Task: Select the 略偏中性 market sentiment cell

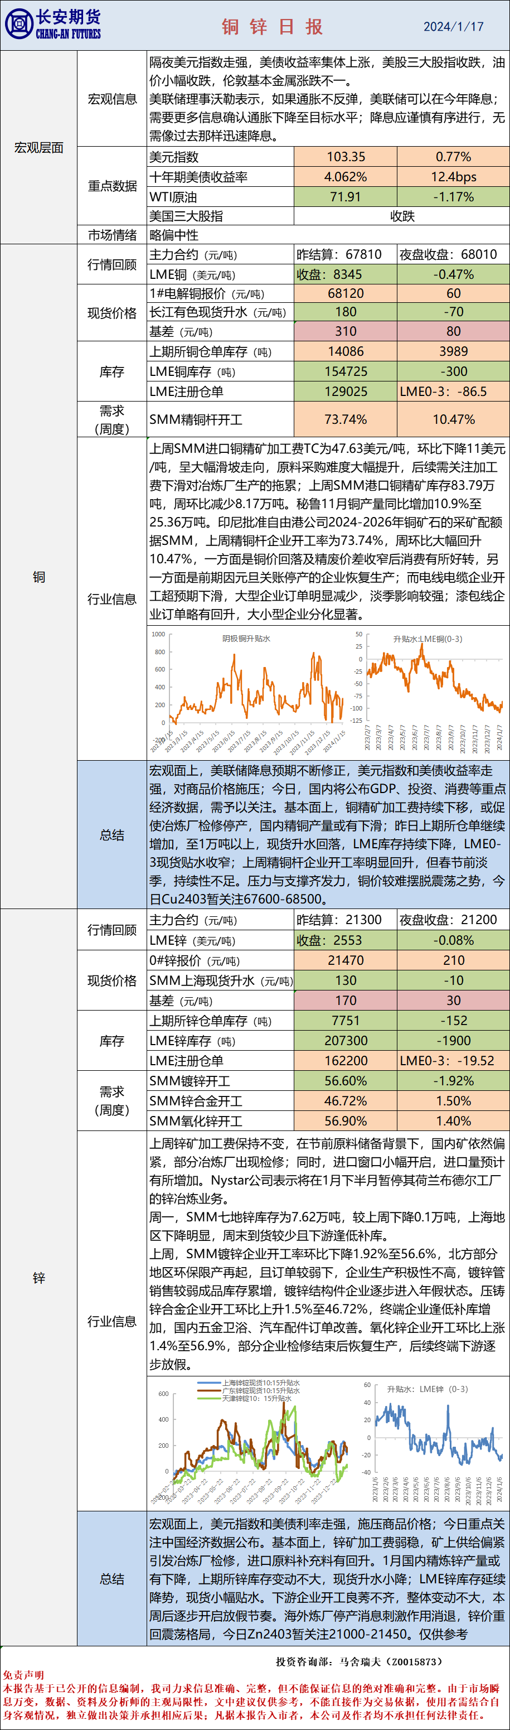Action: click(328, 235)
